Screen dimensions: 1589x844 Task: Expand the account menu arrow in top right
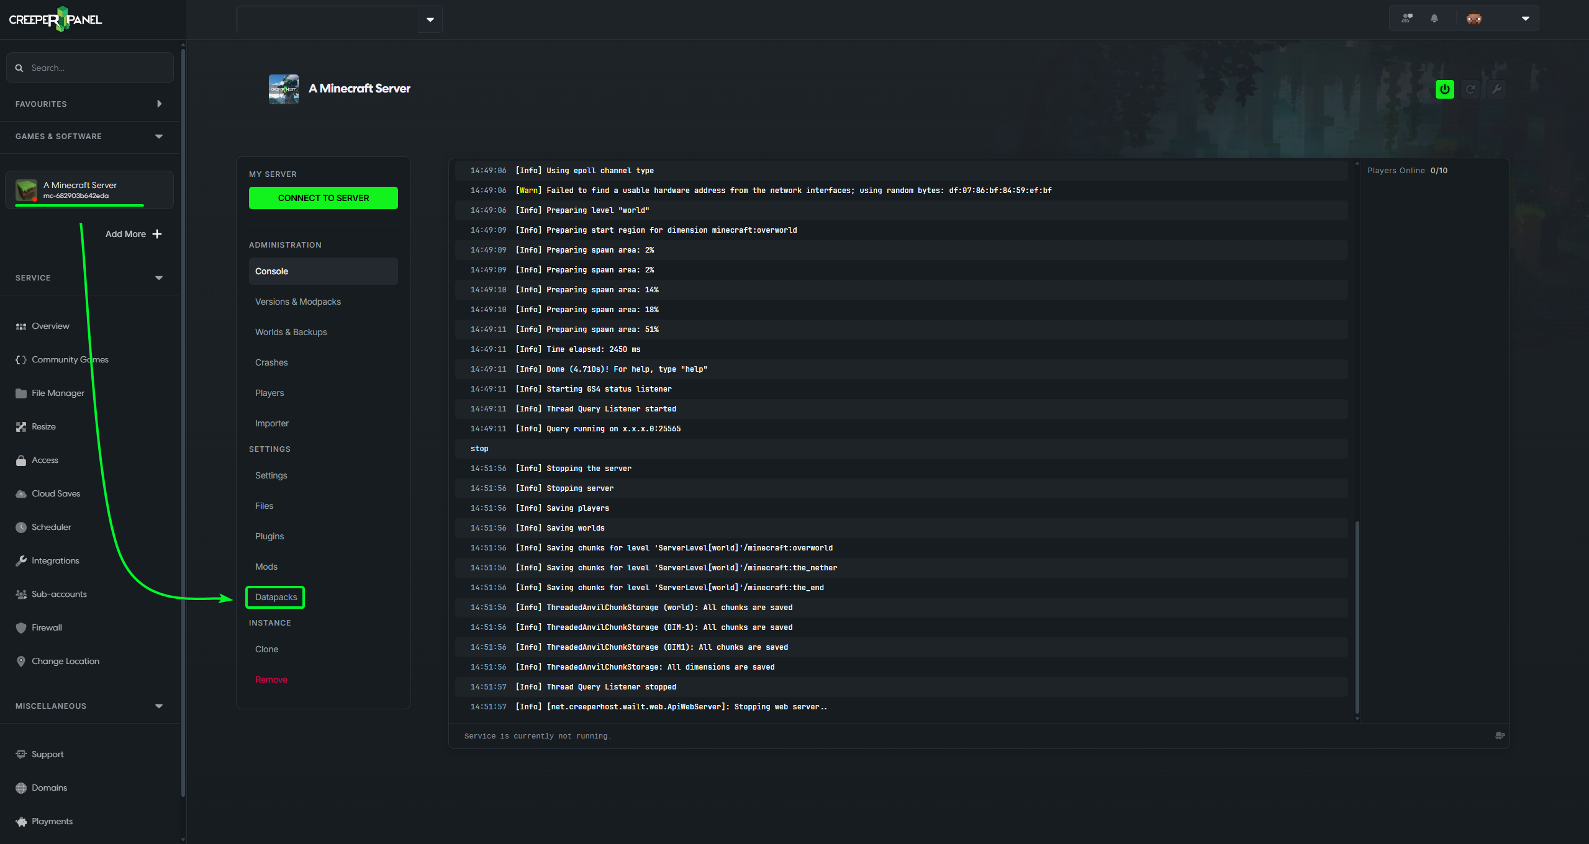[x=1526, y=18]
